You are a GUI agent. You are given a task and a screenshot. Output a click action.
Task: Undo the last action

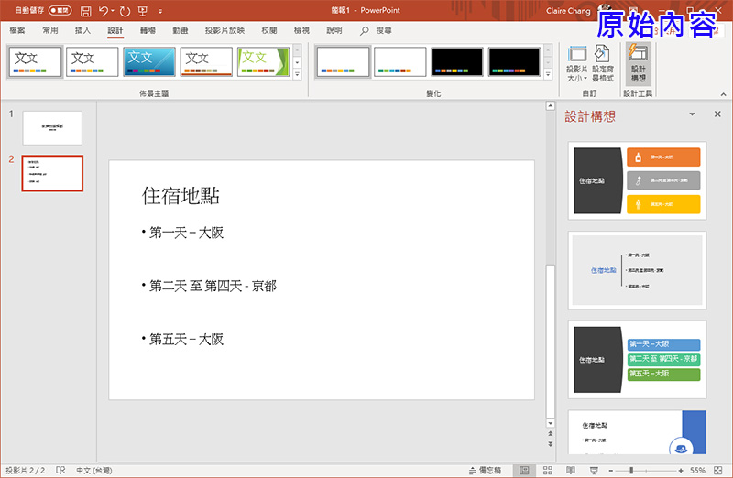pyautogui.click(x=104, y=11)
